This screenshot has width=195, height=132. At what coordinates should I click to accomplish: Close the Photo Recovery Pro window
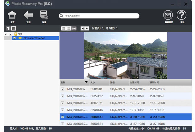click(x=186, y=4)
